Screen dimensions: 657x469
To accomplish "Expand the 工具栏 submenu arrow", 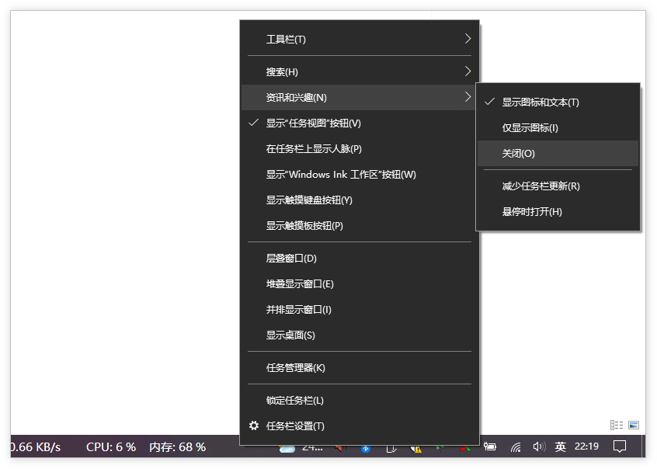I will pyautogui.click(x=467, y=38).
